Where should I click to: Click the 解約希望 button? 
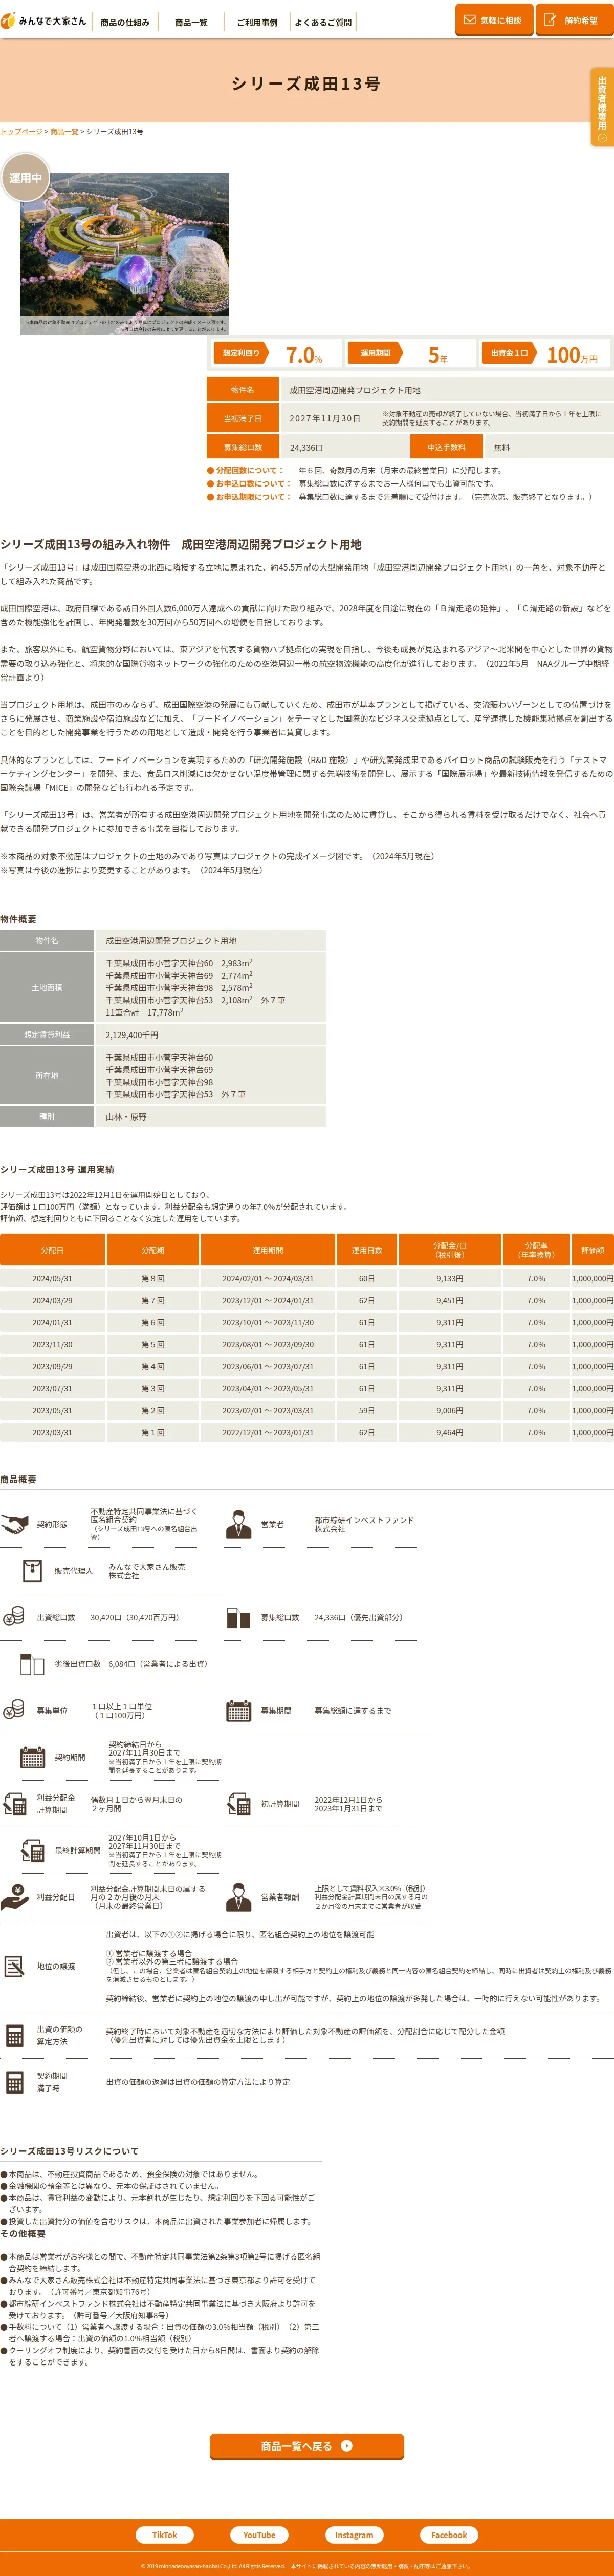click(574, 20)
